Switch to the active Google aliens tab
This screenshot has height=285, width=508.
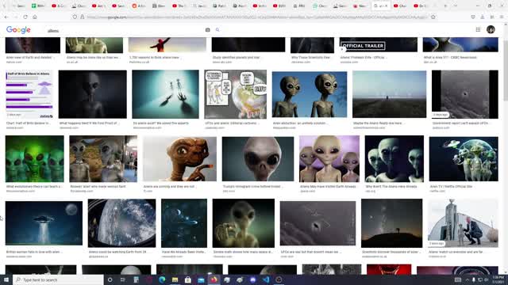coord(381,6)
